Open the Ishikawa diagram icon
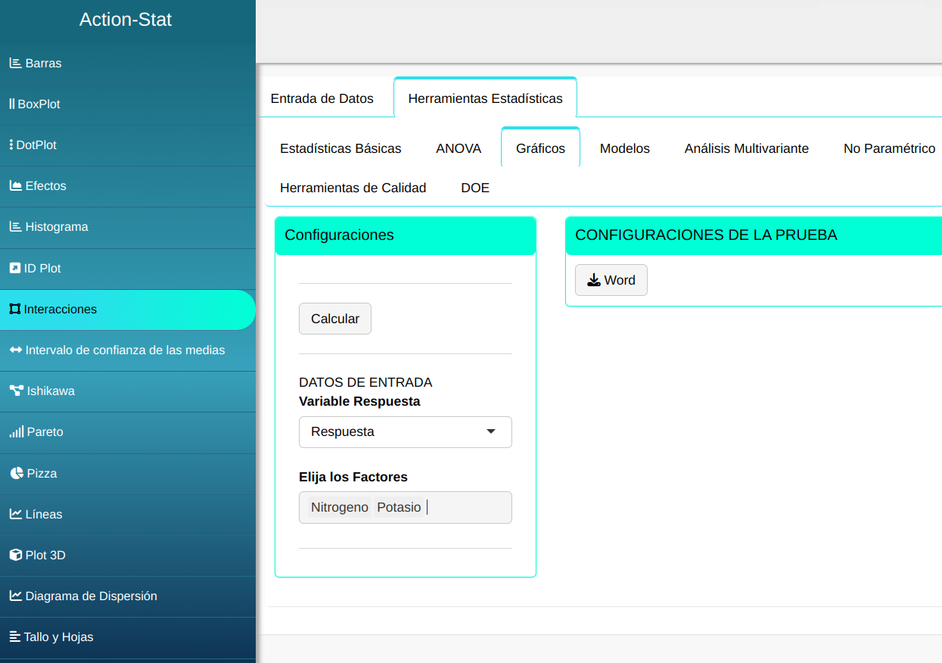The width and height of the screenshot is (942, 663). click(16, 391)
